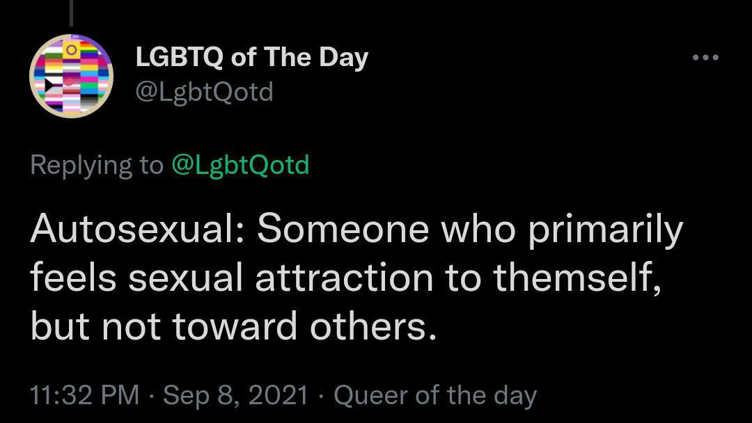752x423 pixels.
Task: Click the word 'primarily' in the tweet
Action: [605, 231]
